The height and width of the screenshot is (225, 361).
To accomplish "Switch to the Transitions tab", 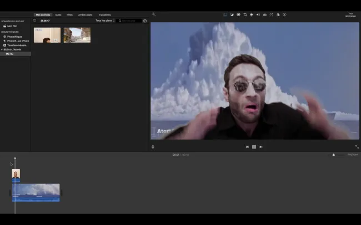I will tap(105, 15).
